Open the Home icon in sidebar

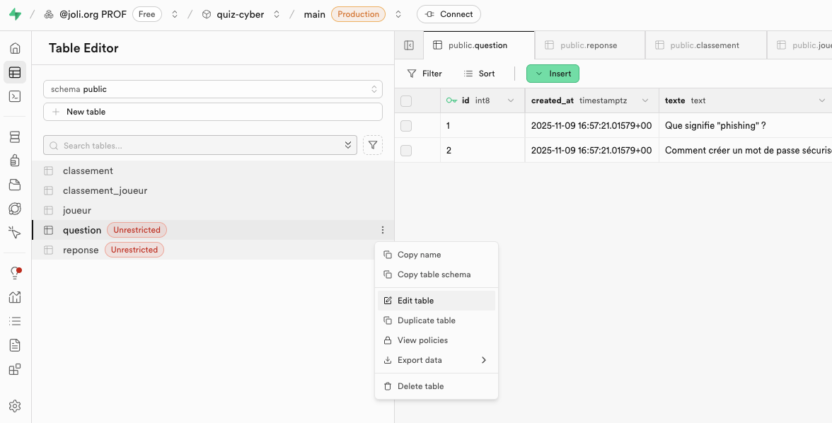pyautogui.click(x=15, y=48)
